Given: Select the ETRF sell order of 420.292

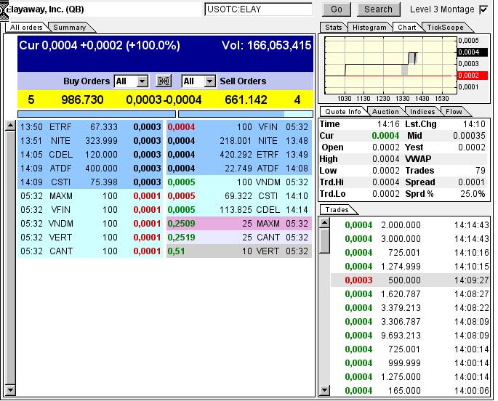Looking at the screenshot, I should tap(239, 155).
